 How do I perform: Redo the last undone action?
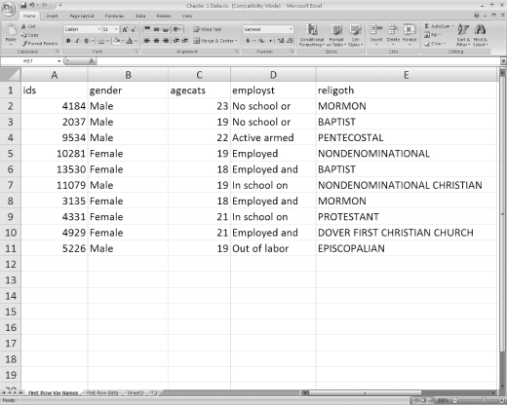click(x=44, y=5)
